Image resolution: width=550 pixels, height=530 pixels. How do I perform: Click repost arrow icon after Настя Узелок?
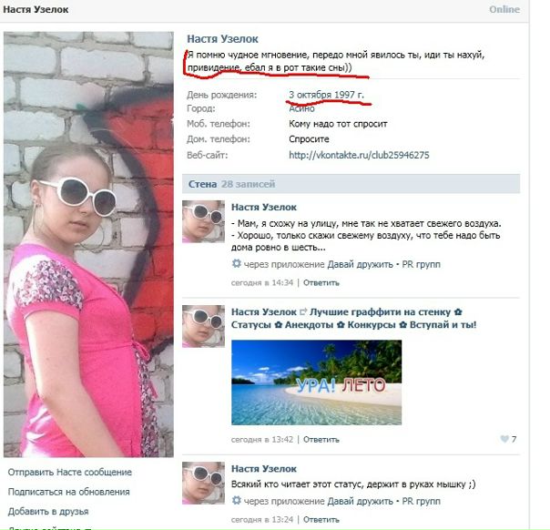303,311
